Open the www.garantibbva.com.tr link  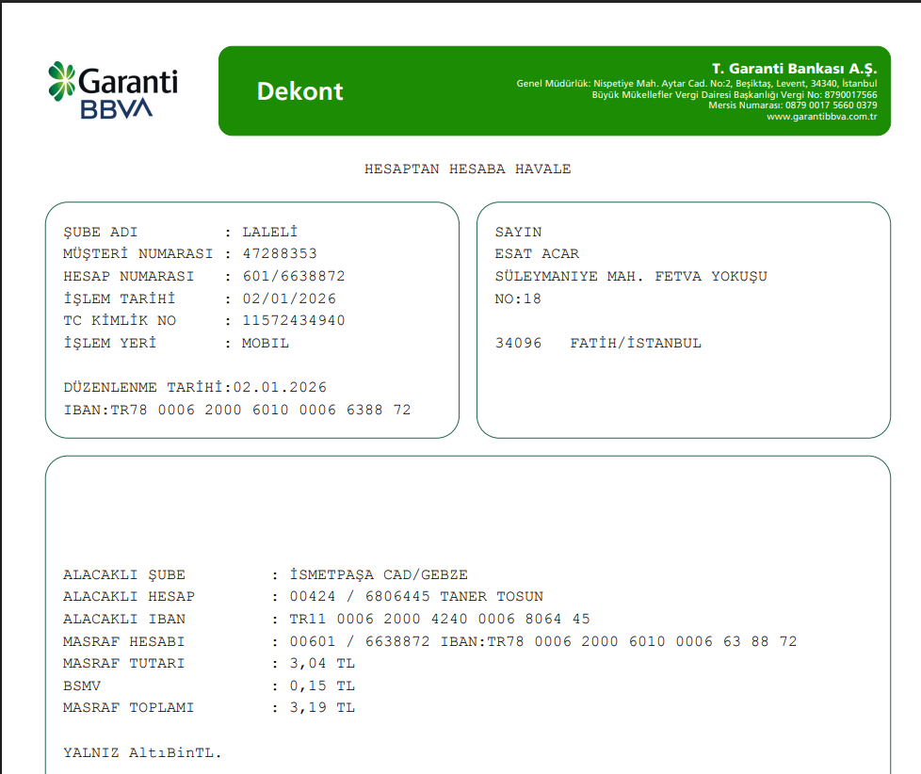(821, 116)
